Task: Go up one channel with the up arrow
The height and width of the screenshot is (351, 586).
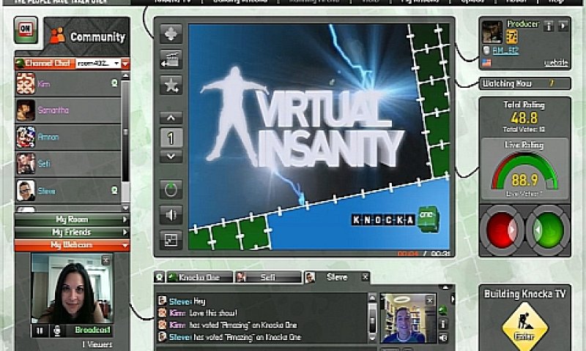Action: [171, 118]
